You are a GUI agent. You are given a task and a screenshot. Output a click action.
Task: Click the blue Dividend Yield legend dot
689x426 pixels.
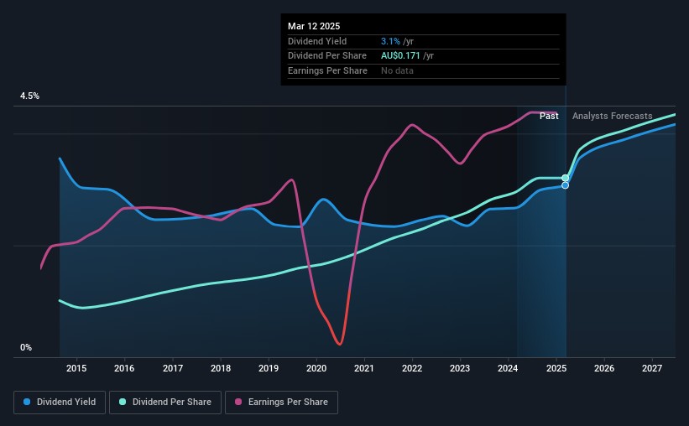[x=27, y=402]
